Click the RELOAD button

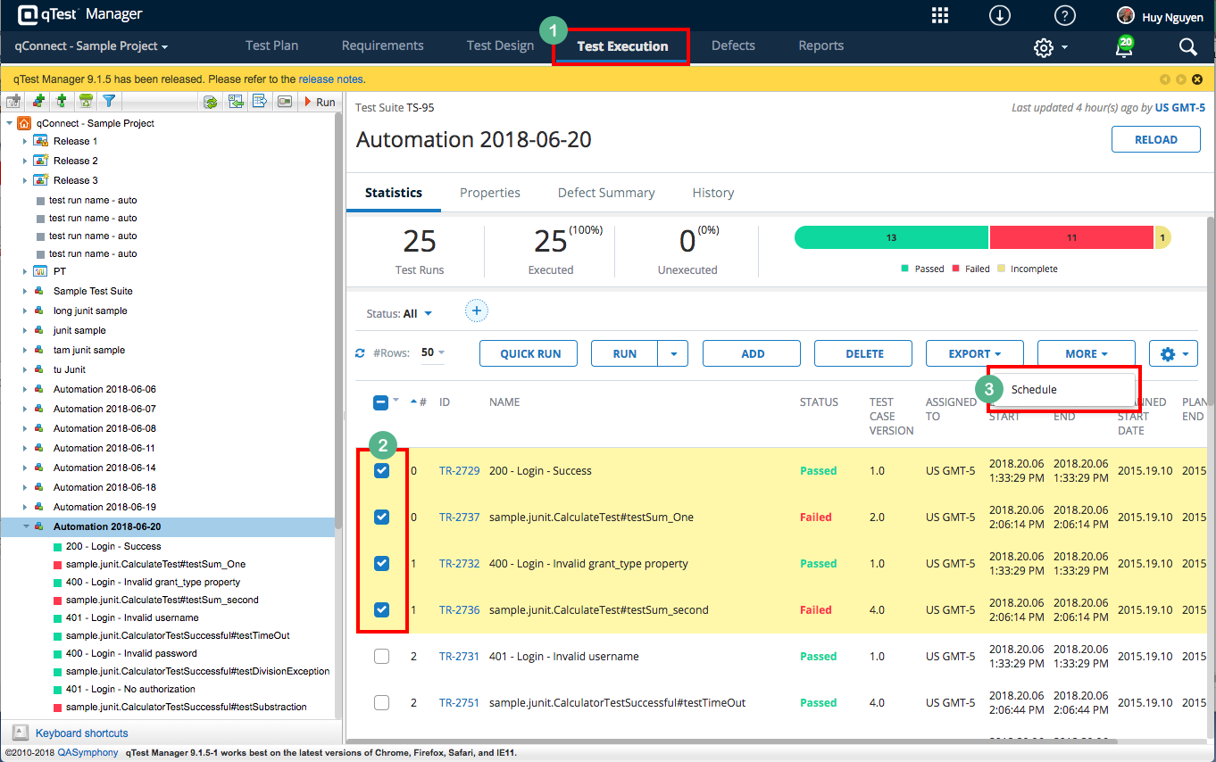pyautogui.click(x=1155, y=139)
